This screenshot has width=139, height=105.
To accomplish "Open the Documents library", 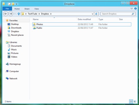I will [16, 46].
